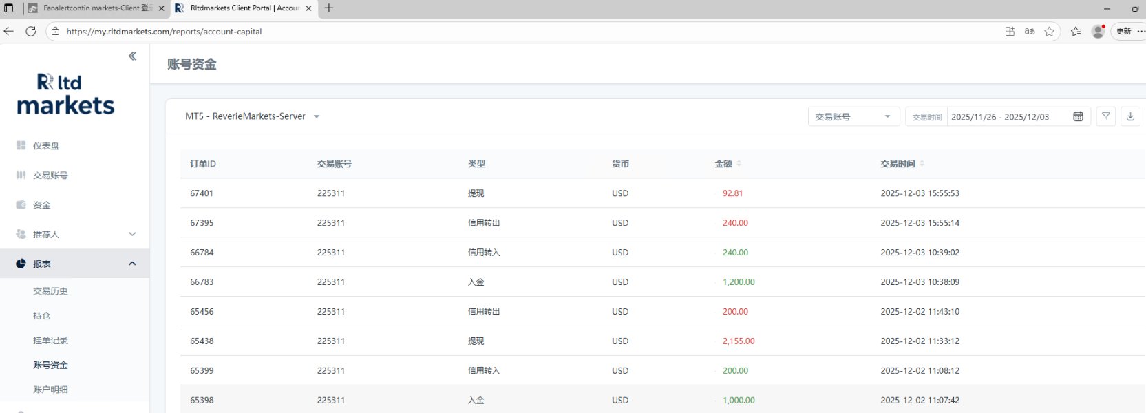Image resolution: width=1146 pixels, height=413 pixels.
Task: Open the calendar icon in date range
Action: 1079,116
